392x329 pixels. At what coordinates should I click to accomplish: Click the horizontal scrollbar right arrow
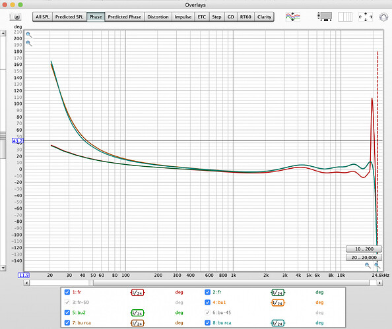[x=379, y=283]
